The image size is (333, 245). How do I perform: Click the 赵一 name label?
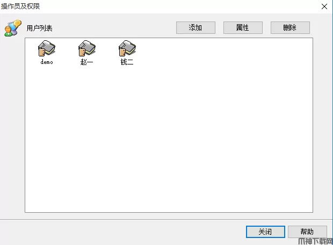86,62
